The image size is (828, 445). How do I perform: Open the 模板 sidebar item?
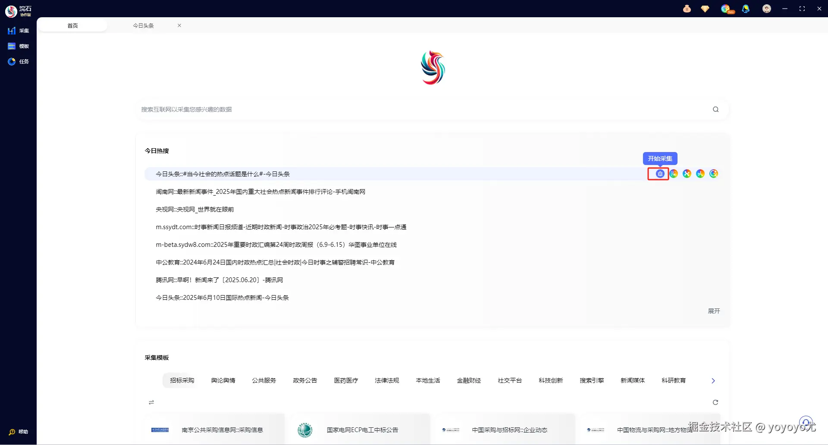point(18,46)
